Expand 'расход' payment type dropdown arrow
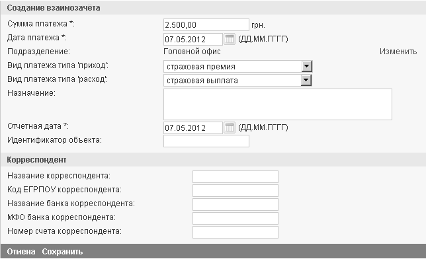 [x=306, y=80]
